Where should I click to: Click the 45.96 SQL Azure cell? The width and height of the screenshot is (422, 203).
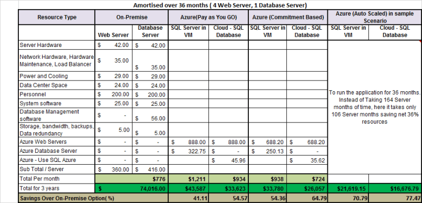click(228, 160)
